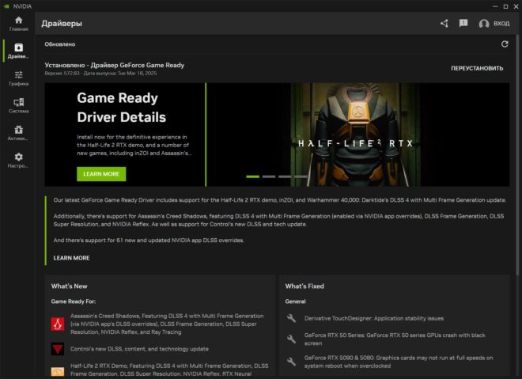Open the System (Система) sidebar section
522x379 pixels.
19,105
